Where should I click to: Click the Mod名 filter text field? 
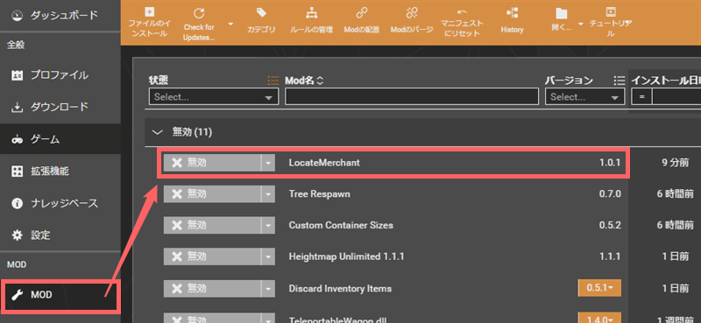click(412, 96)
